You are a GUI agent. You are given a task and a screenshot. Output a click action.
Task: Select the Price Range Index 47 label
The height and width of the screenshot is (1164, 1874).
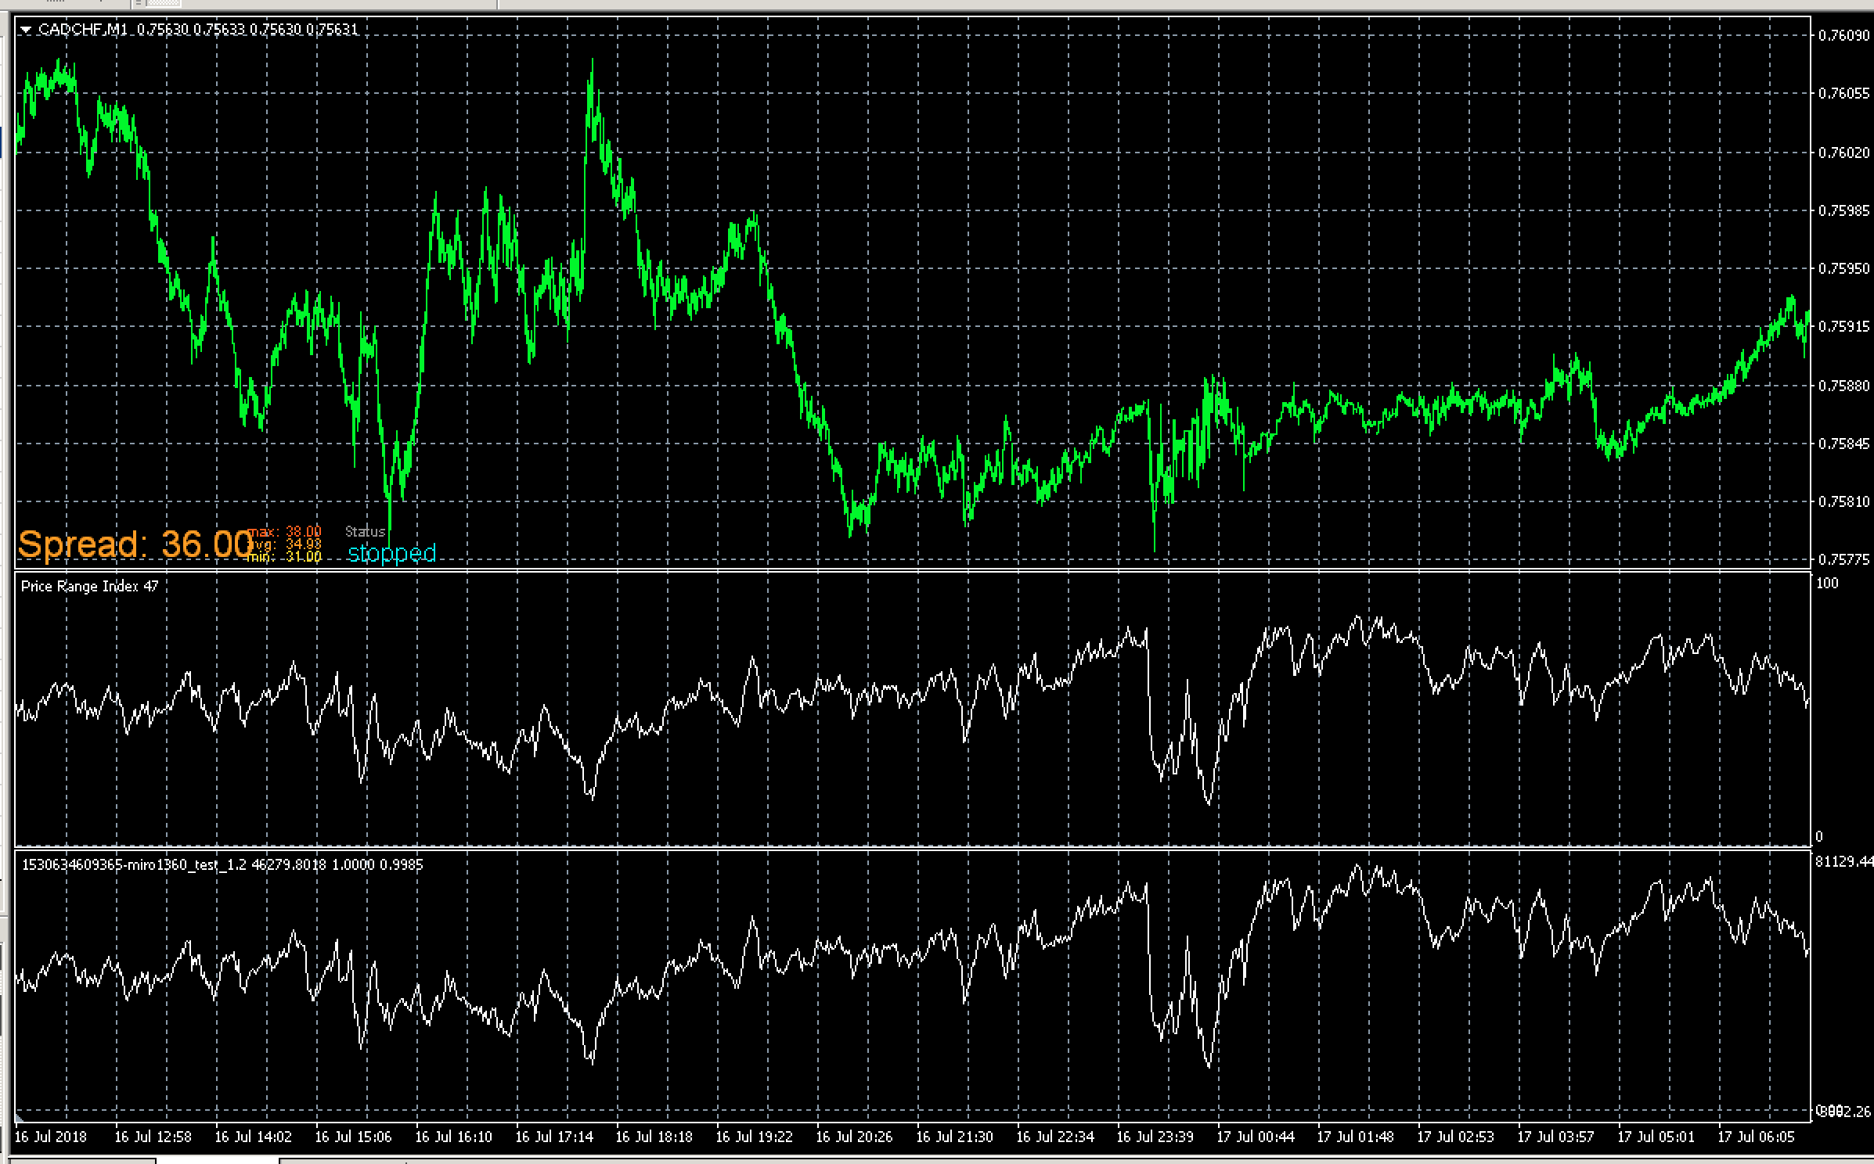point(90,586)
